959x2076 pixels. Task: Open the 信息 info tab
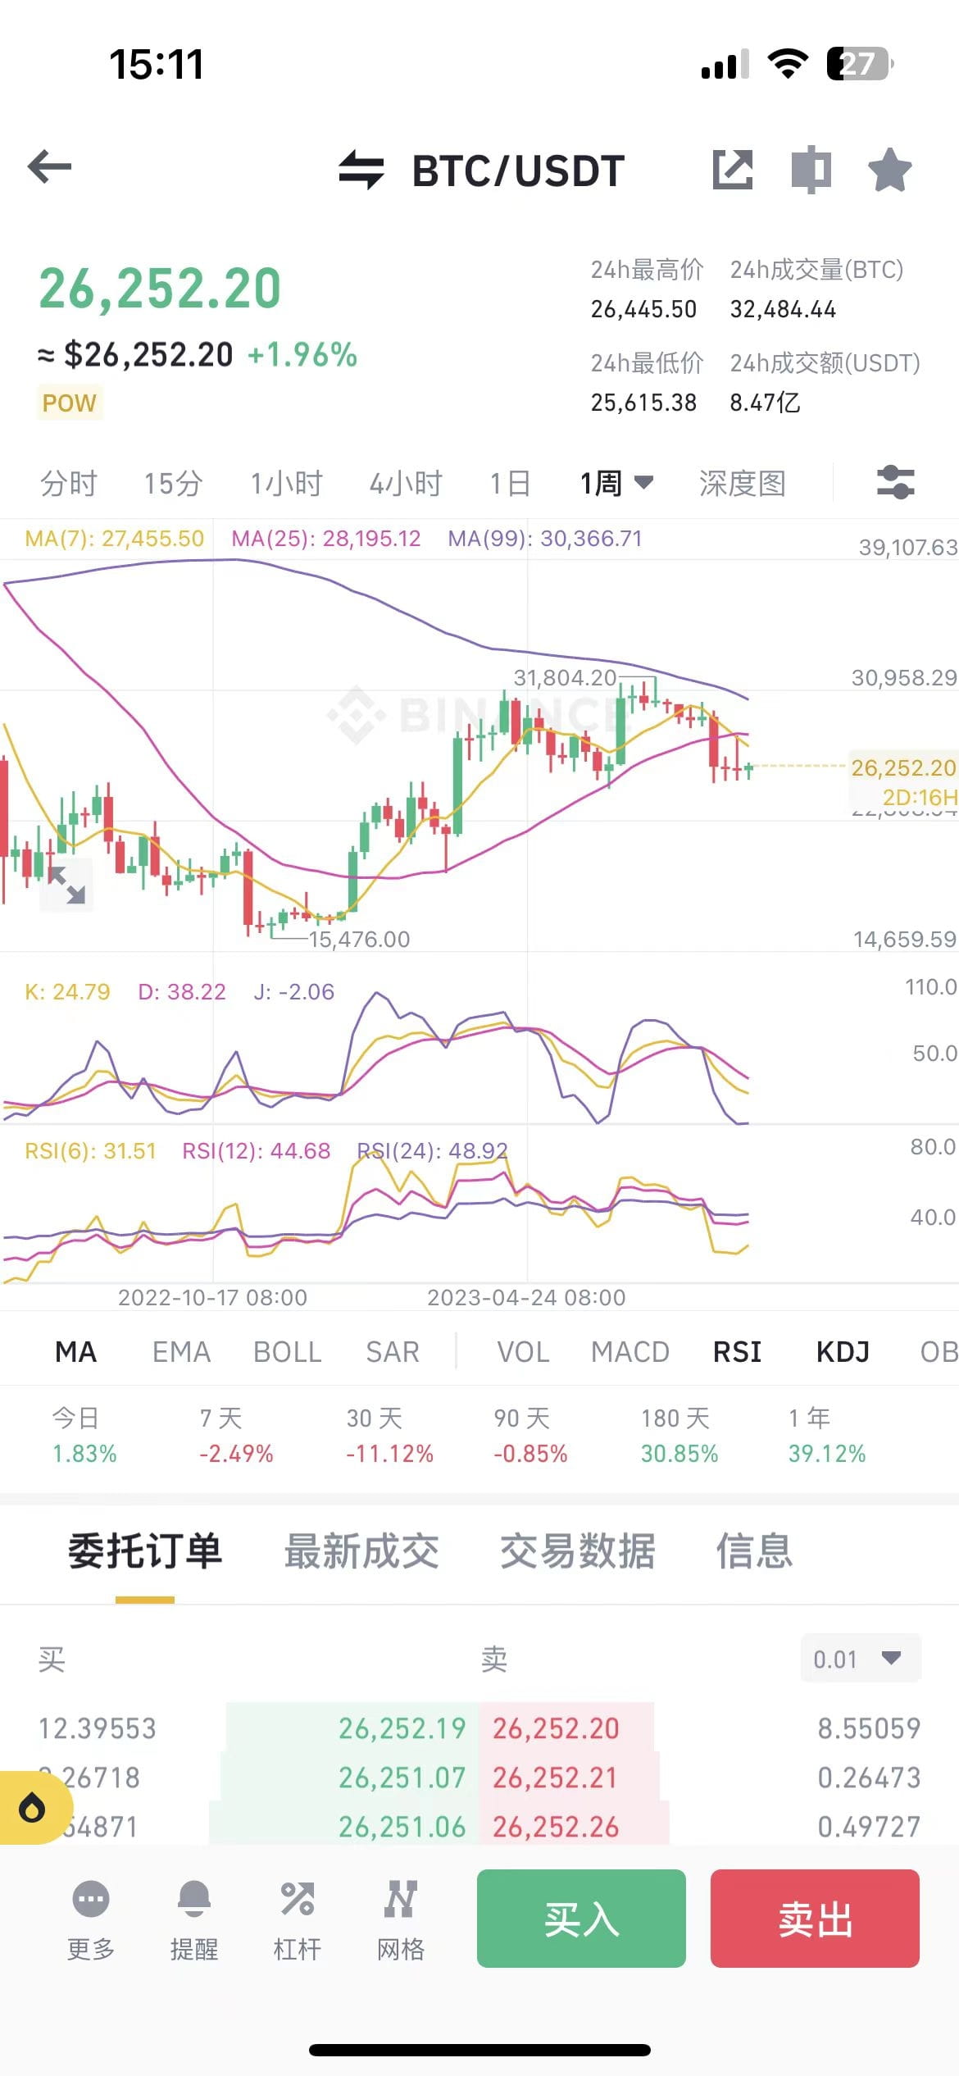755,1551
